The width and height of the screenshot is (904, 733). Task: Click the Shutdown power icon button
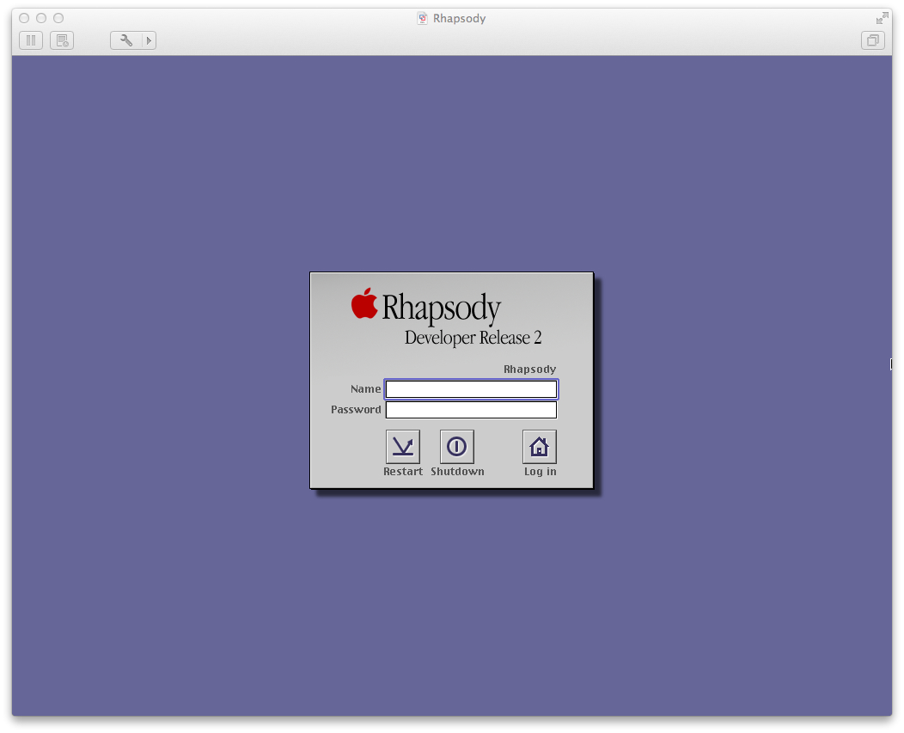[457, 446]
